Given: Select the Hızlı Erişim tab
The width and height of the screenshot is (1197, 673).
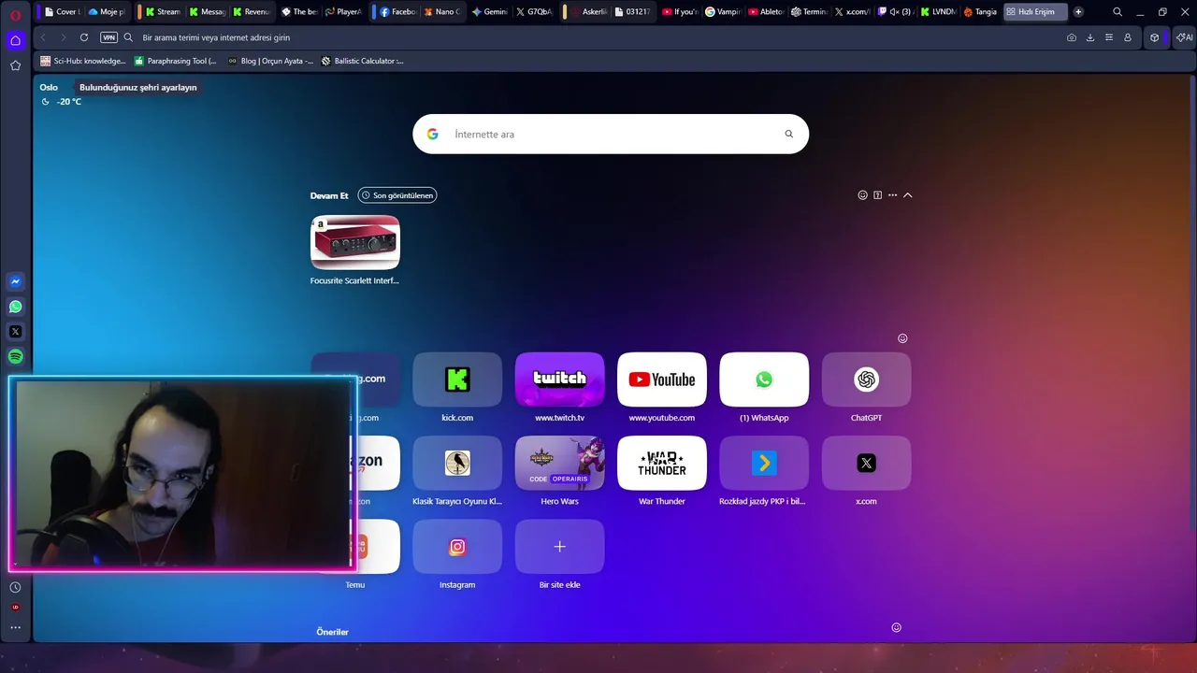Looking at the screenshot, I should point(1034,12).
